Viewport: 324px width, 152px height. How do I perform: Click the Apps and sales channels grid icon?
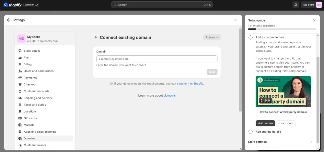click(20, 132)
